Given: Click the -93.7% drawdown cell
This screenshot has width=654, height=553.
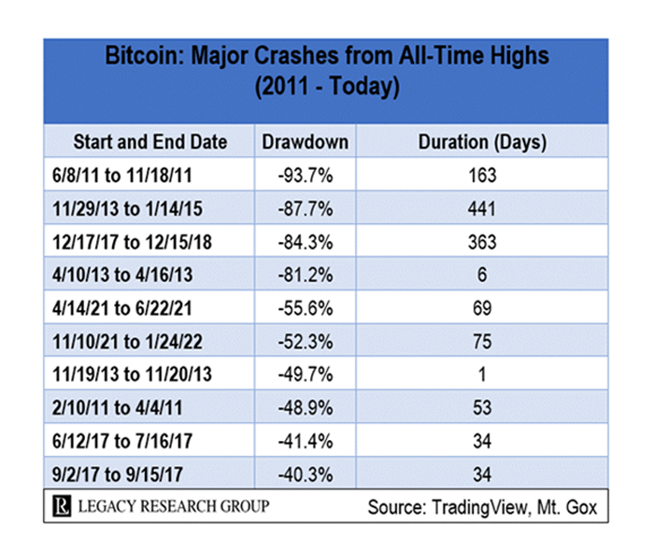Looking at the screenshot, I should [x=305, y=174].
